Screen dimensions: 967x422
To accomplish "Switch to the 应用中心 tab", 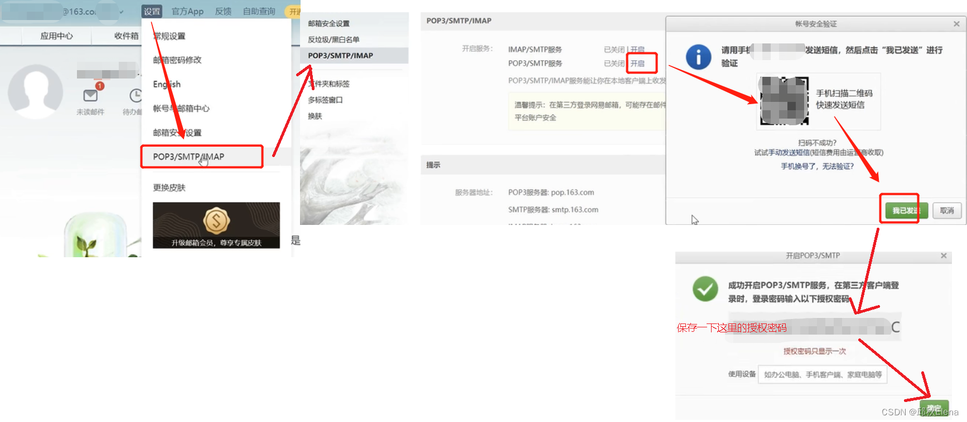I will coord(56,36).
